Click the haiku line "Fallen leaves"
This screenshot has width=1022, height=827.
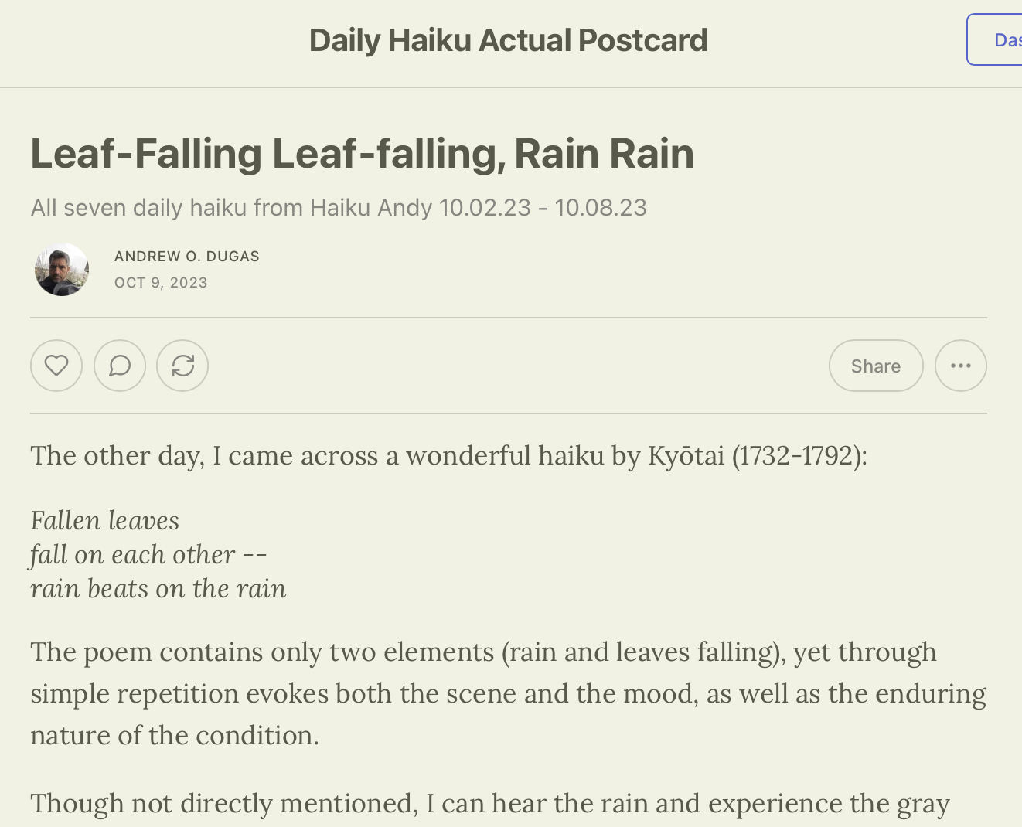coord(105,521)
